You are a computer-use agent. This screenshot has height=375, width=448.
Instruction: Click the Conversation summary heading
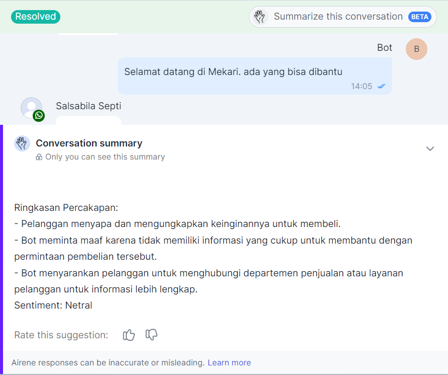click(x=89, y=143)
